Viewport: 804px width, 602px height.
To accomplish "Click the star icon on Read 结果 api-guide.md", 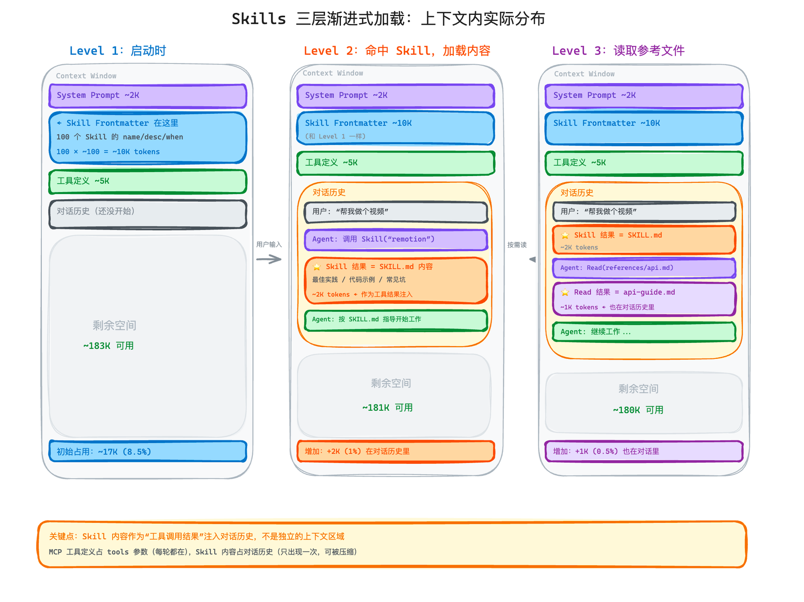I will 565,292.
